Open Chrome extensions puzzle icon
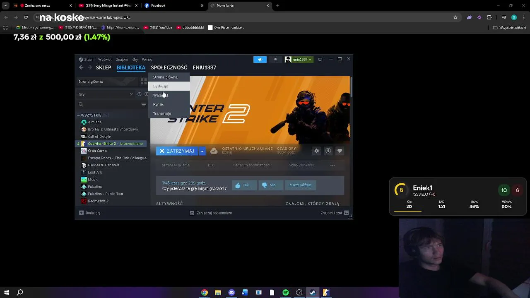 click(x=489, y=17)
